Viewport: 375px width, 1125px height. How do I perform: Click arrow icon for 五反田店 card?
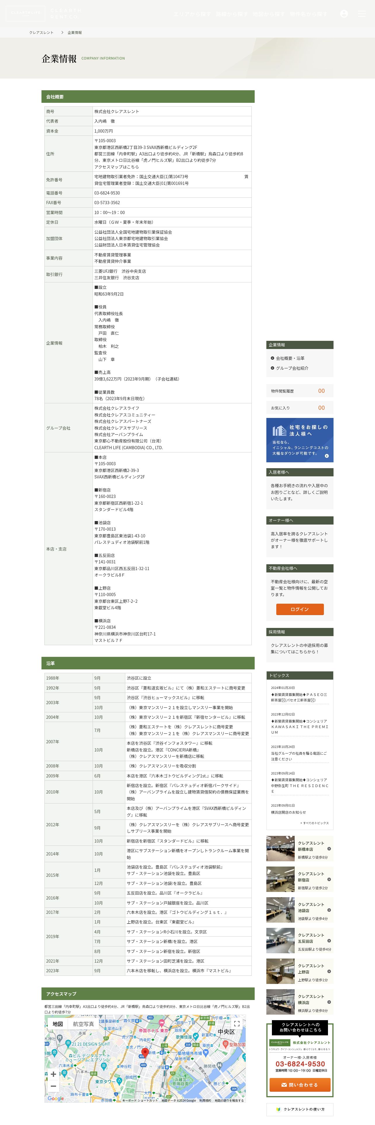(x=329, y=941)
